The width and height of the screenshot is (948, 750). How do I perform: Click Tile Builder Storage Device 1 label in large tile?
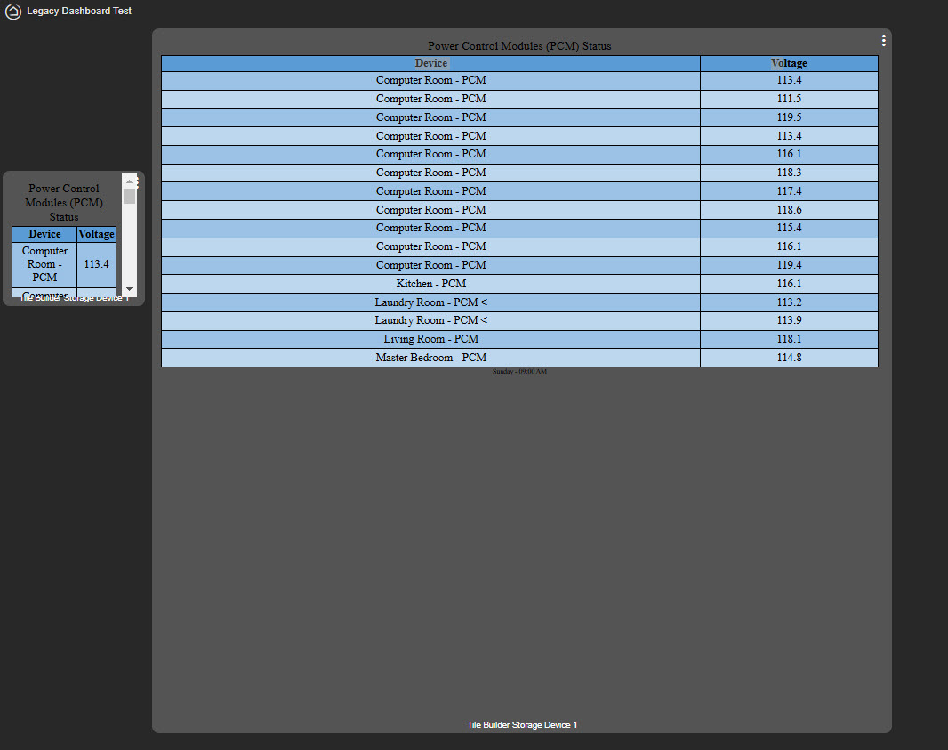(x=522, y=724)
